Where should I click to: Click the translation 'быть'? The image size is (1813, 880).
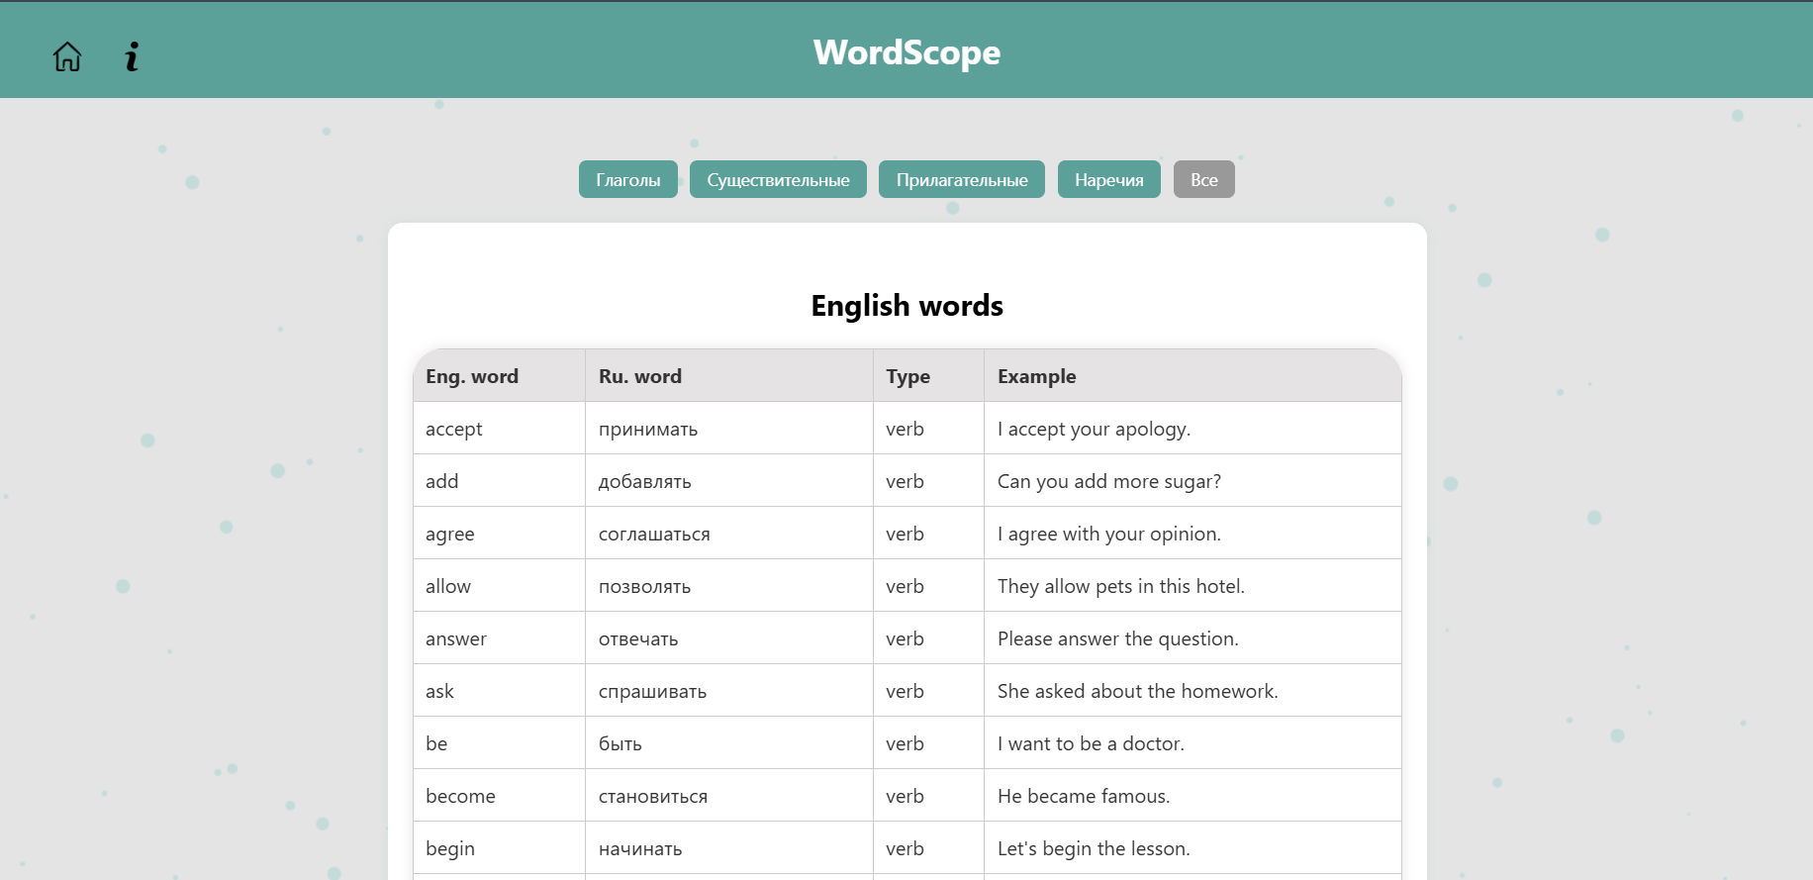pos(620,743)
